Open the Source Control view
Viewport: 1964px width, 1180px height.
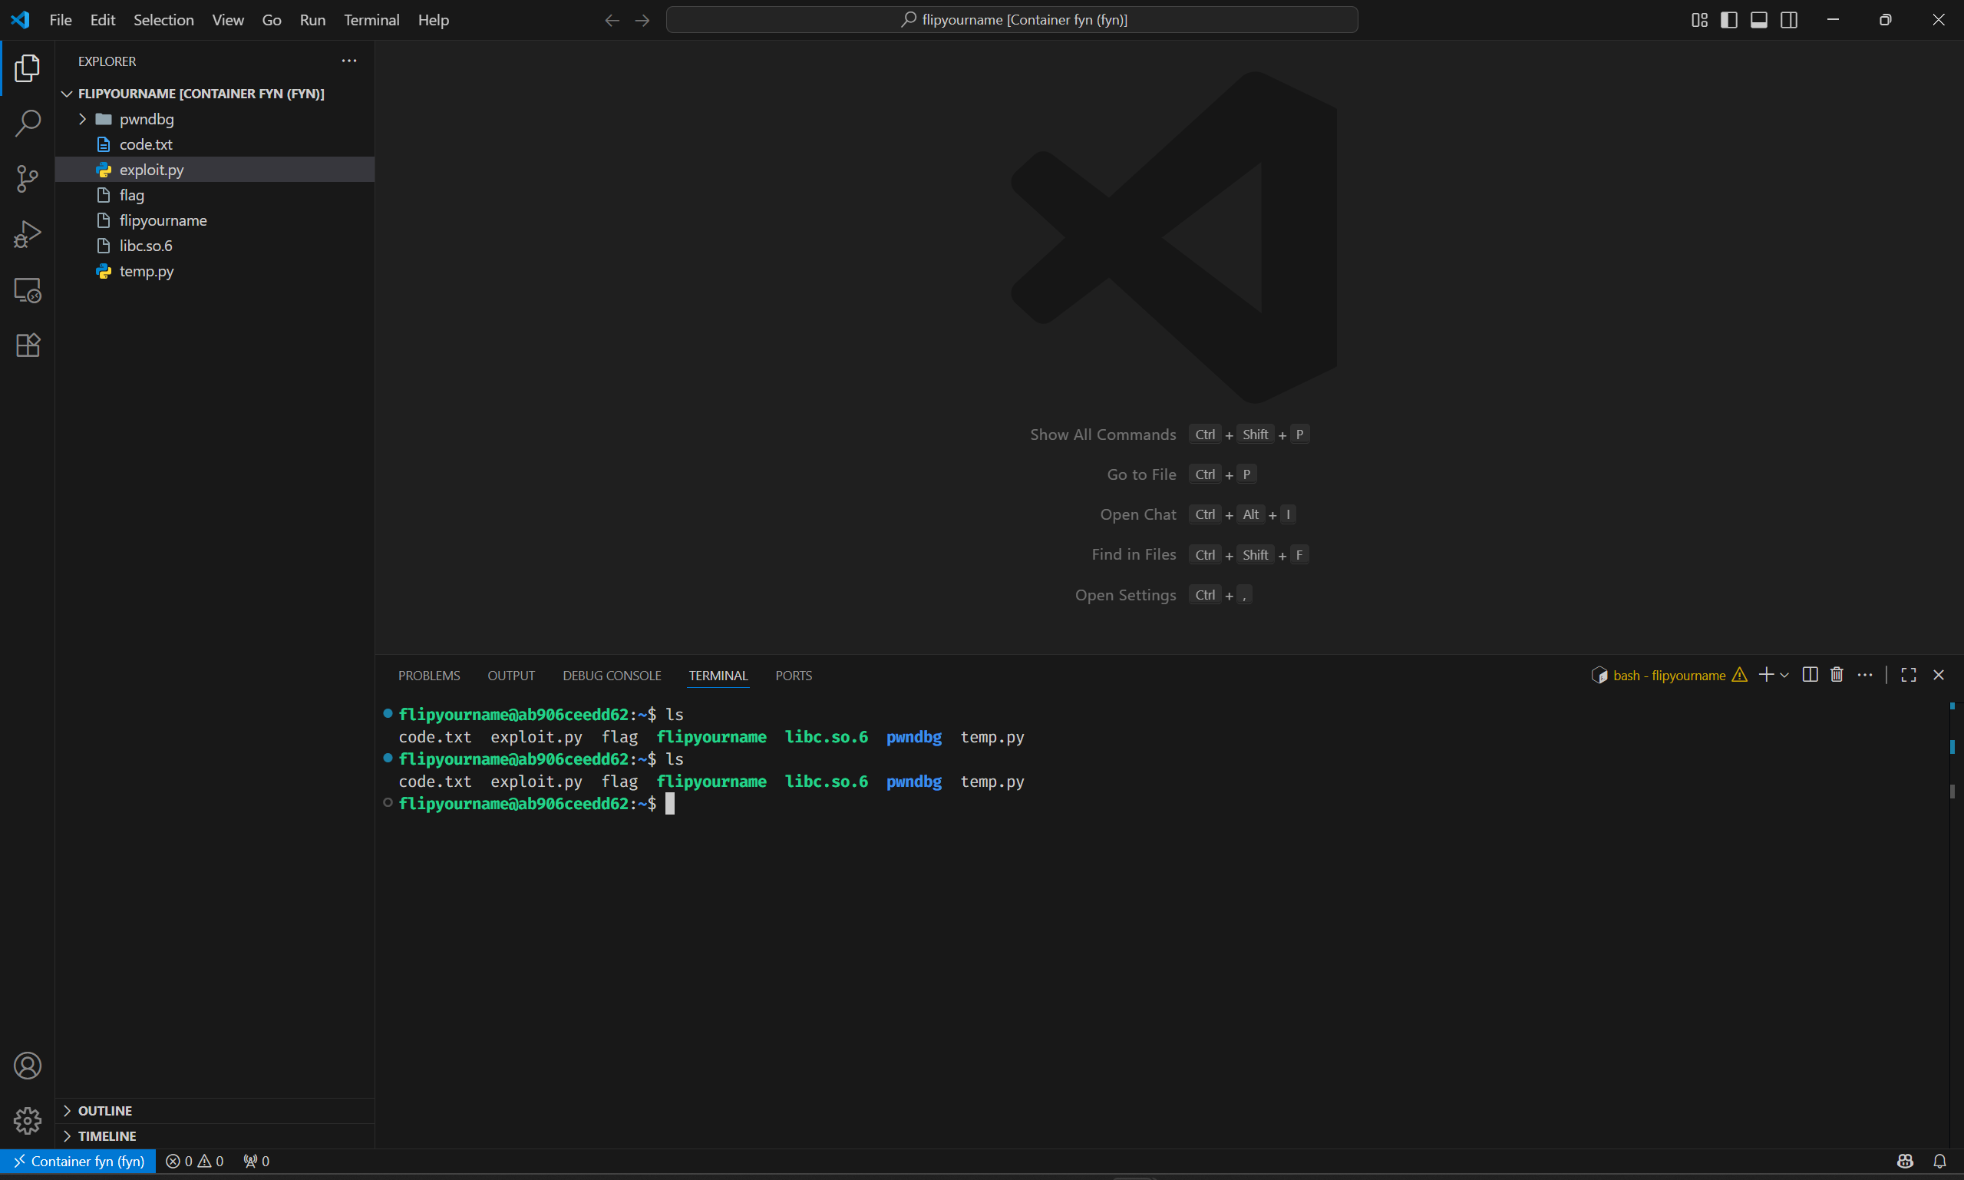click(27, 178)
